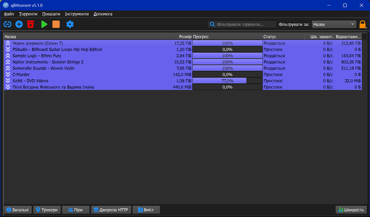370x217 pixels.
Task: Click the Фільтрувати торренти search field
Action: [x=242, y=24]
